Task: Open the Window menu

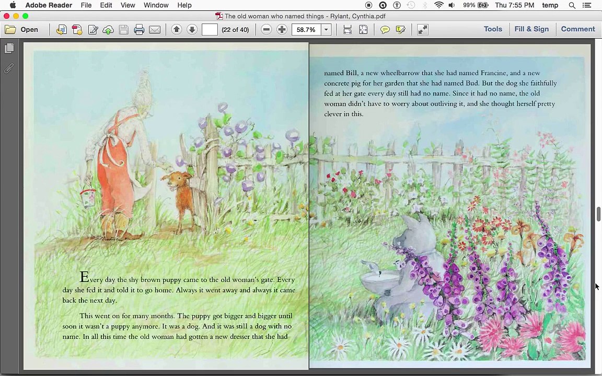Action: (156, 5)
